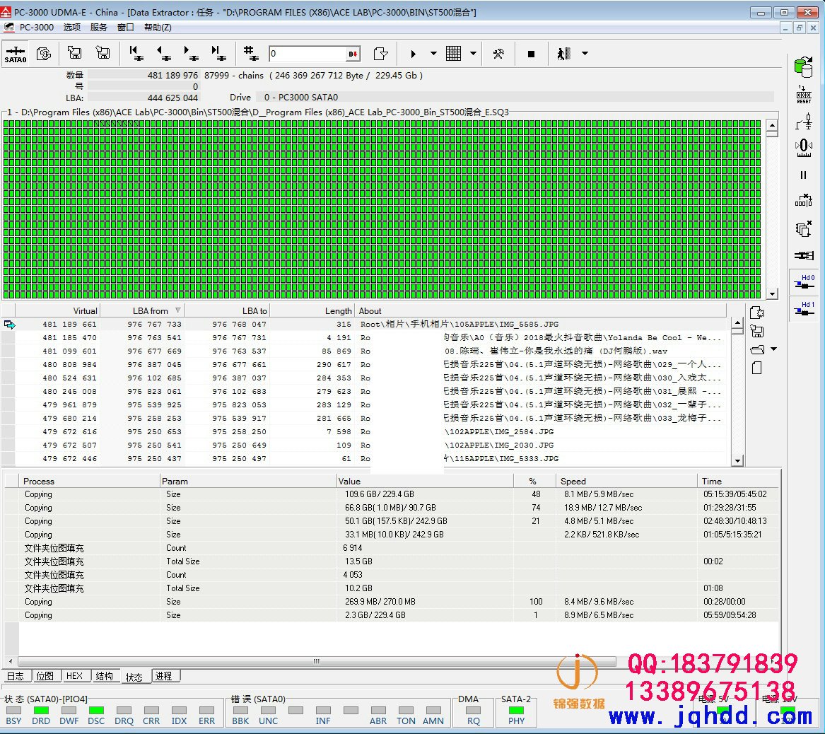Click sector map scrollbar down arrow

pos(773,294)
